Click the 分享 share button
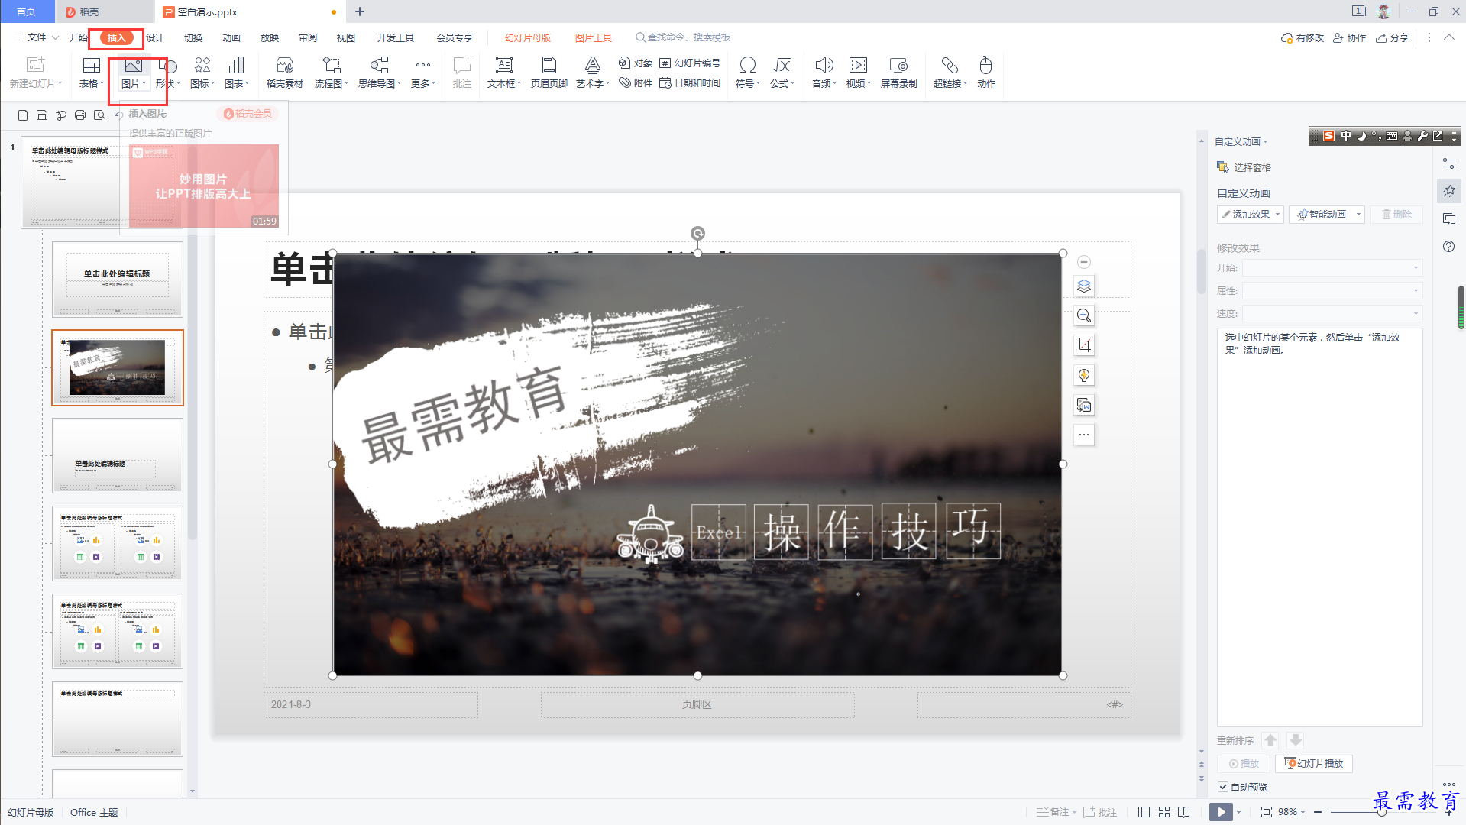1466x825 pixels. tap(1393, 37)
